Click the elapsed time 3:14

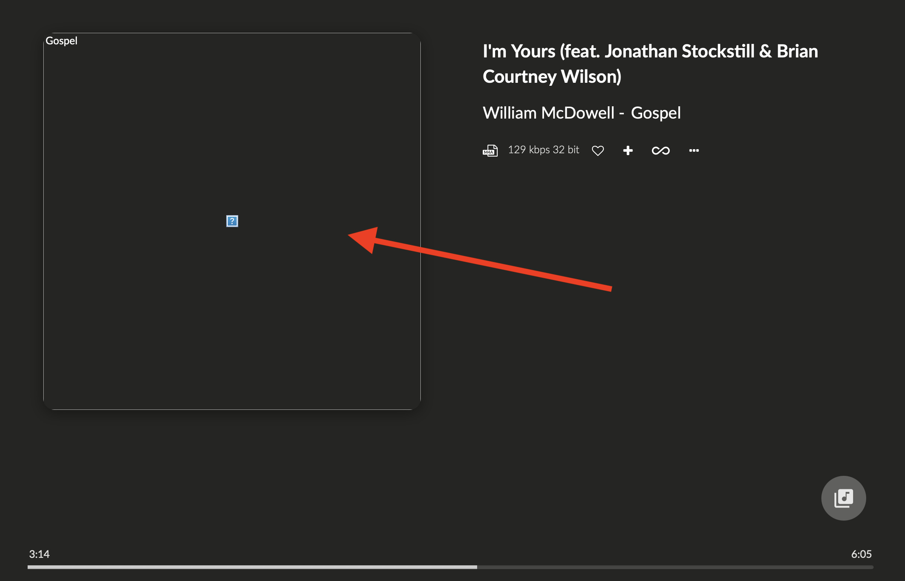[39, 554]
